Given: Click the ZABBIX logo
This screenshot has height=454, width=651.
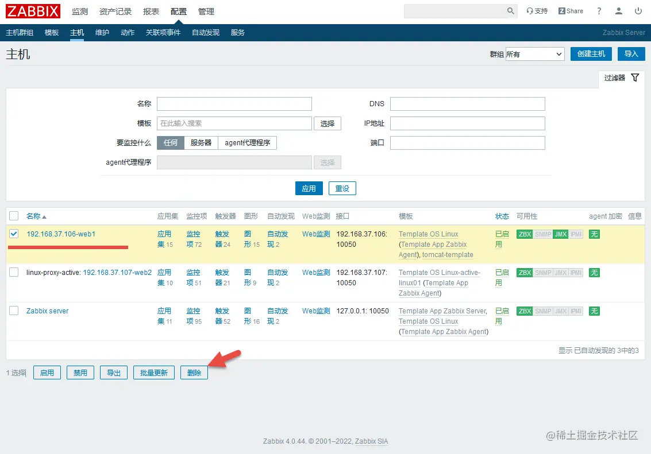Looking at the screenshot, I should (x=33, y=11).
